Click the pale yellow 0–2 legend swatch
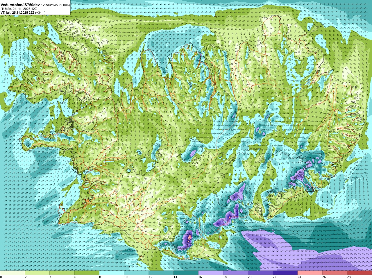The image size is (372, 279). [12, 273]
